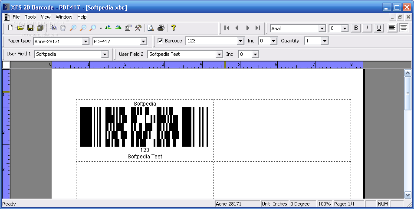
Task: Restore the inner document window
Action: pyautogui.click(x=400, y=17)
